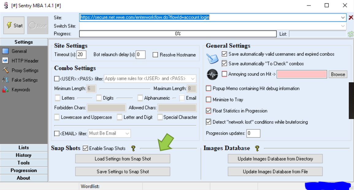Open the History section

(24, 155)
